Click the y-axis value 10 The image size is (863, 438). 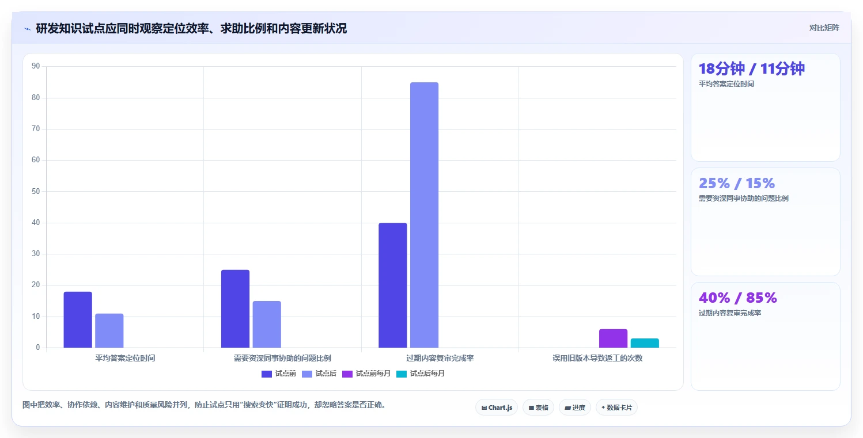point(36,317)
